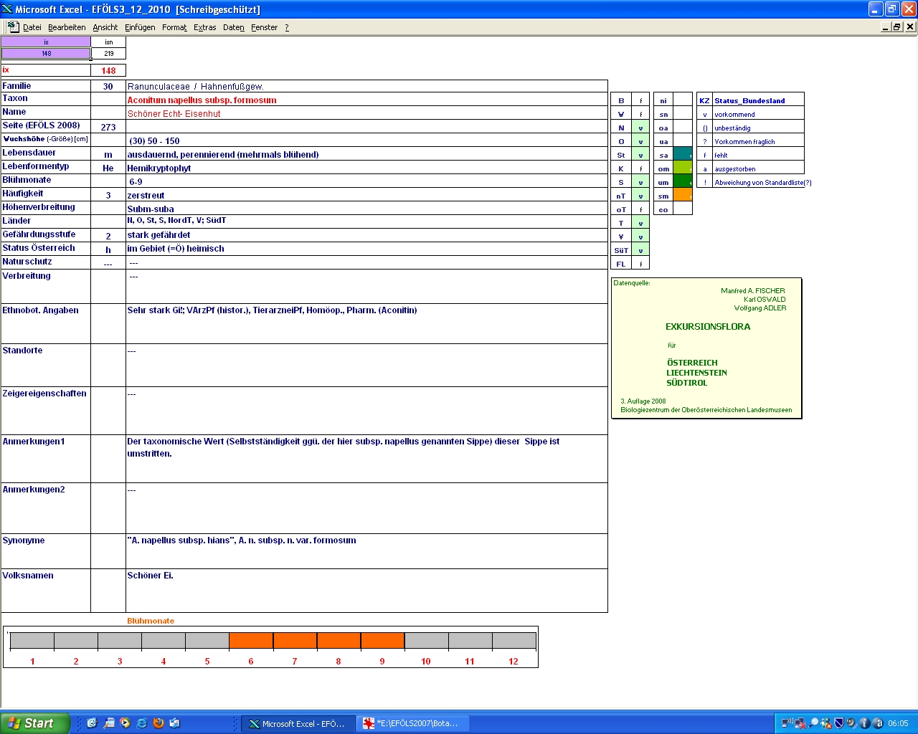Click the SüT status cell row

click(x=630, y=250)
